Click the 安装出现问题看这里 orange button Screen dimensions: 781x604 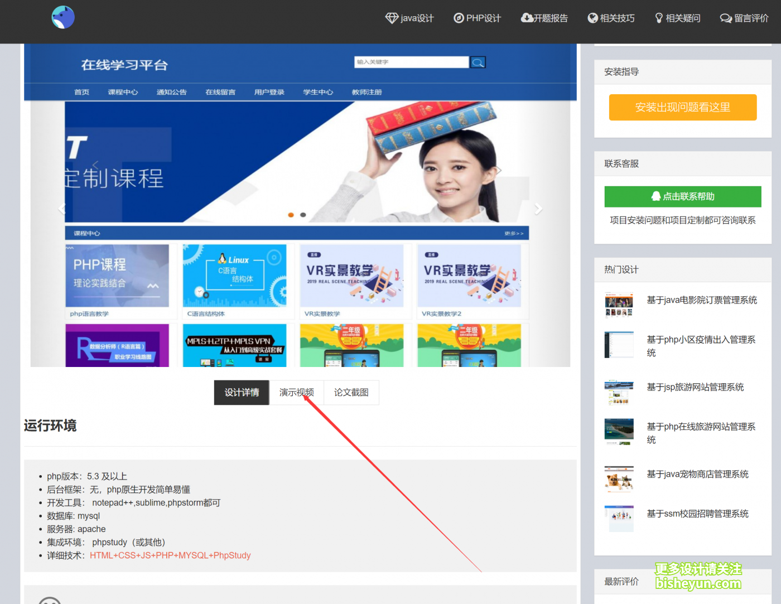[x=682, y=107]
